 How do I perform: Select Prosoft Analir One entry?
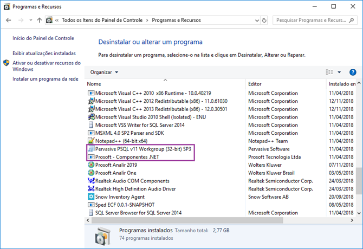pos(116,173)
